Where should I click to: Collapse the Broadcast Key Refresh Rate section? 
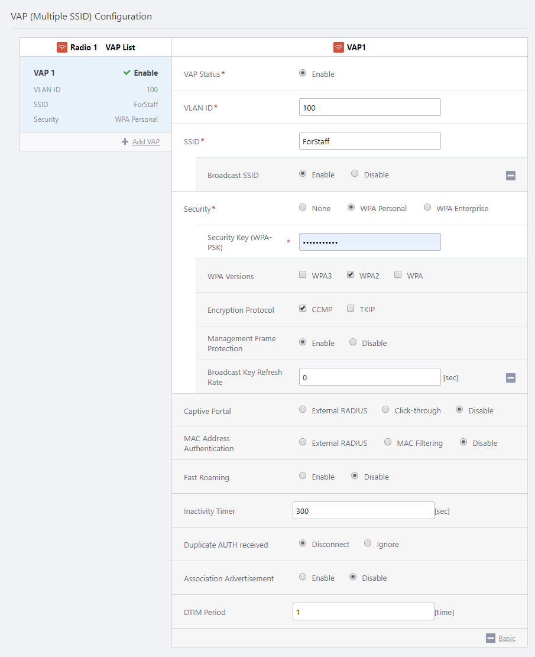point(511,378)
